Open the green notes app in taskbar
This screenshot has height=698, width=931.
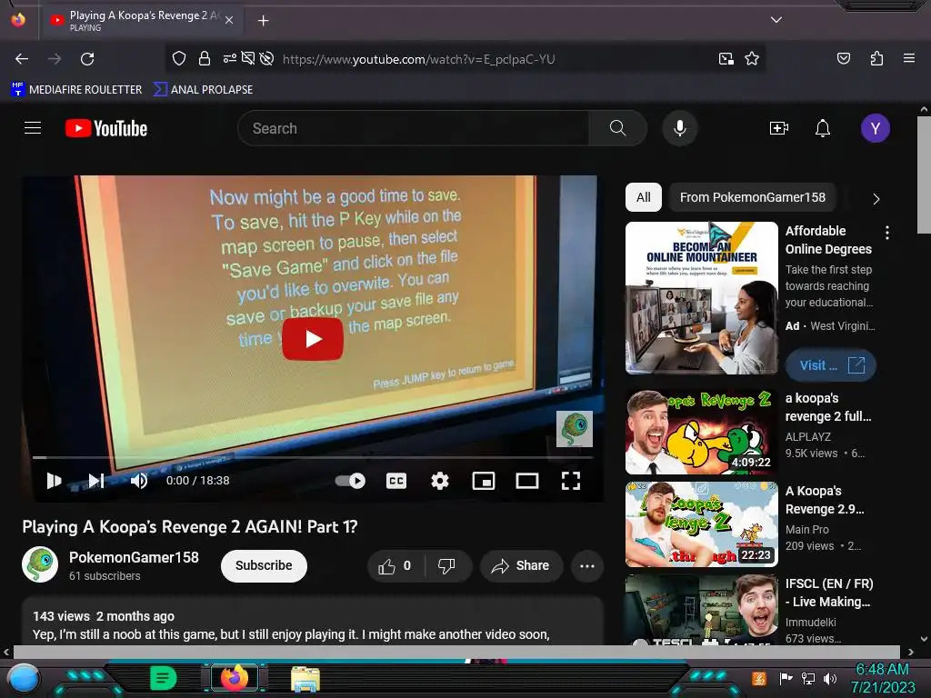point(164,678)
